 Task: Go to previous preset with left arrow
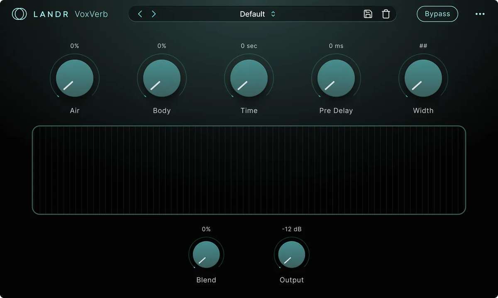point(140,14)
